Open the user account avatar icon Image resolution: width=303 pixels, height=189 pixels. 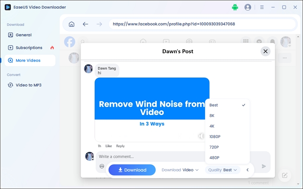(248, 7)
